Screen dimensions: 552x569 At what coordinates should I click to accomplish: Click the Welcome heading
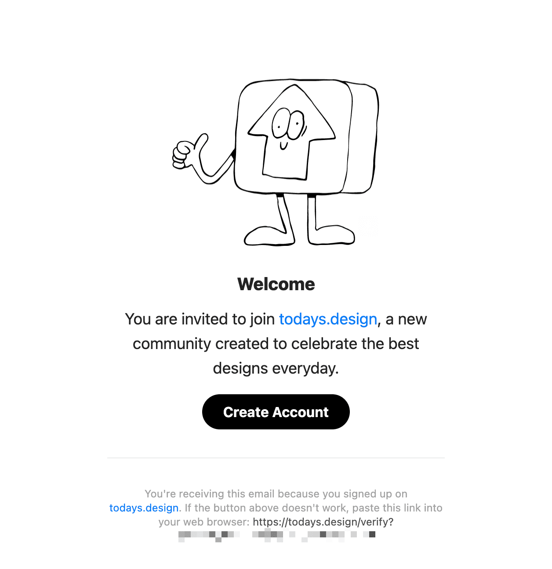(276, 284)
